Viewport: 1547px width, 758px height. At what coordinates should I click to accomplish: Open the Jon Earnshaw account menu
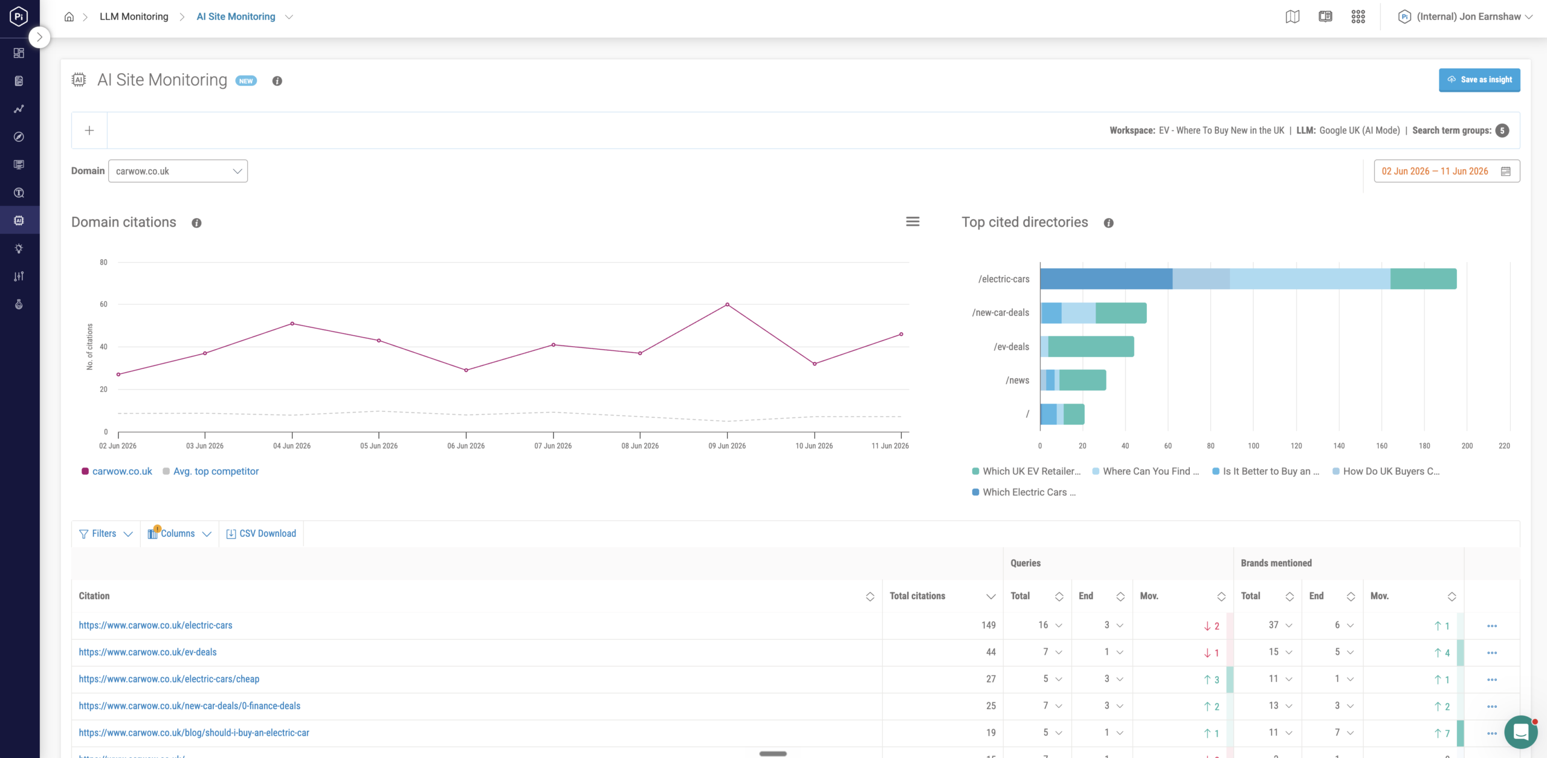1465,17
